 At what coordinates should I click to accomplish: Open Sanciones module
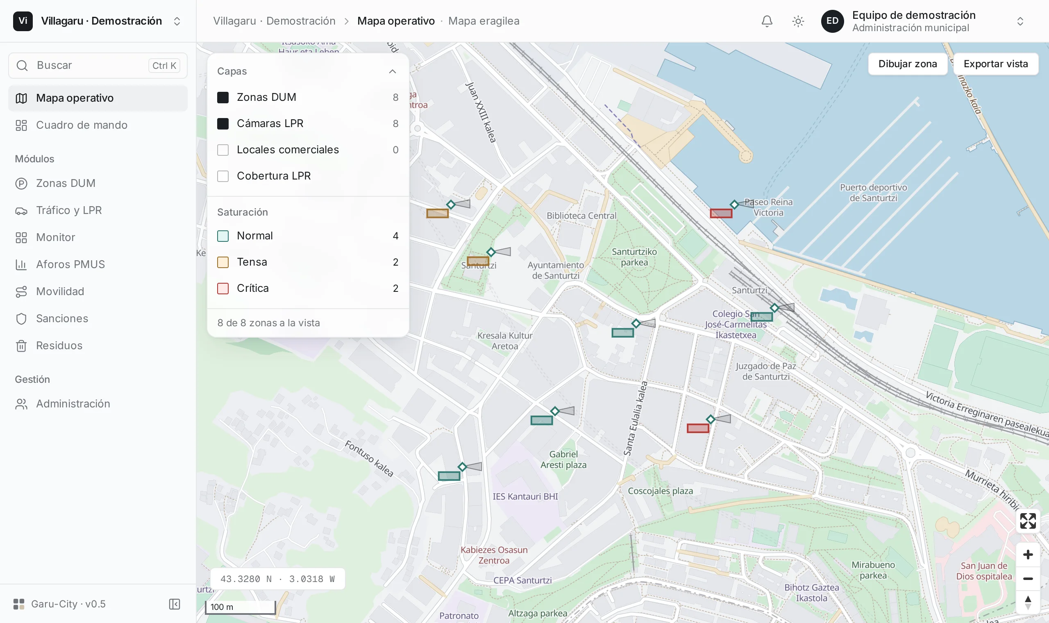(98, 318)
